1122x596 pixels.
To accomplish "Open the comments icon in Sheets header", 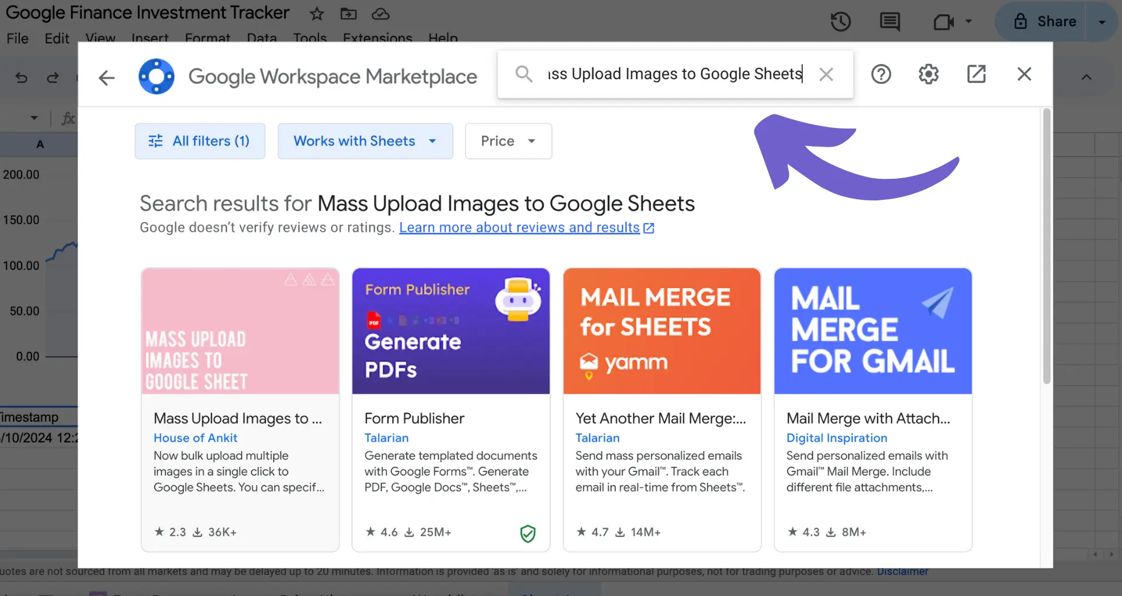I will coord(889,22).
